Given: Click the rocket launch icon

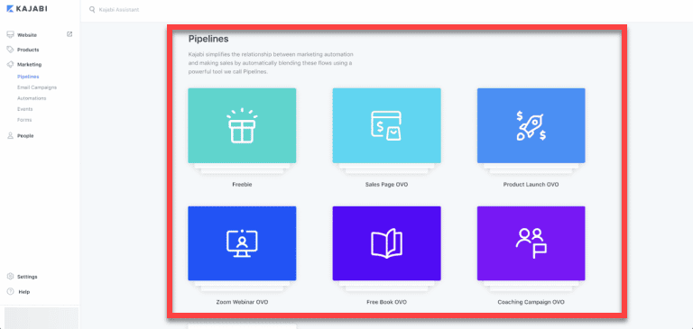Looking at the screenshot, I should pyautogui.click(x=531, y=126).
